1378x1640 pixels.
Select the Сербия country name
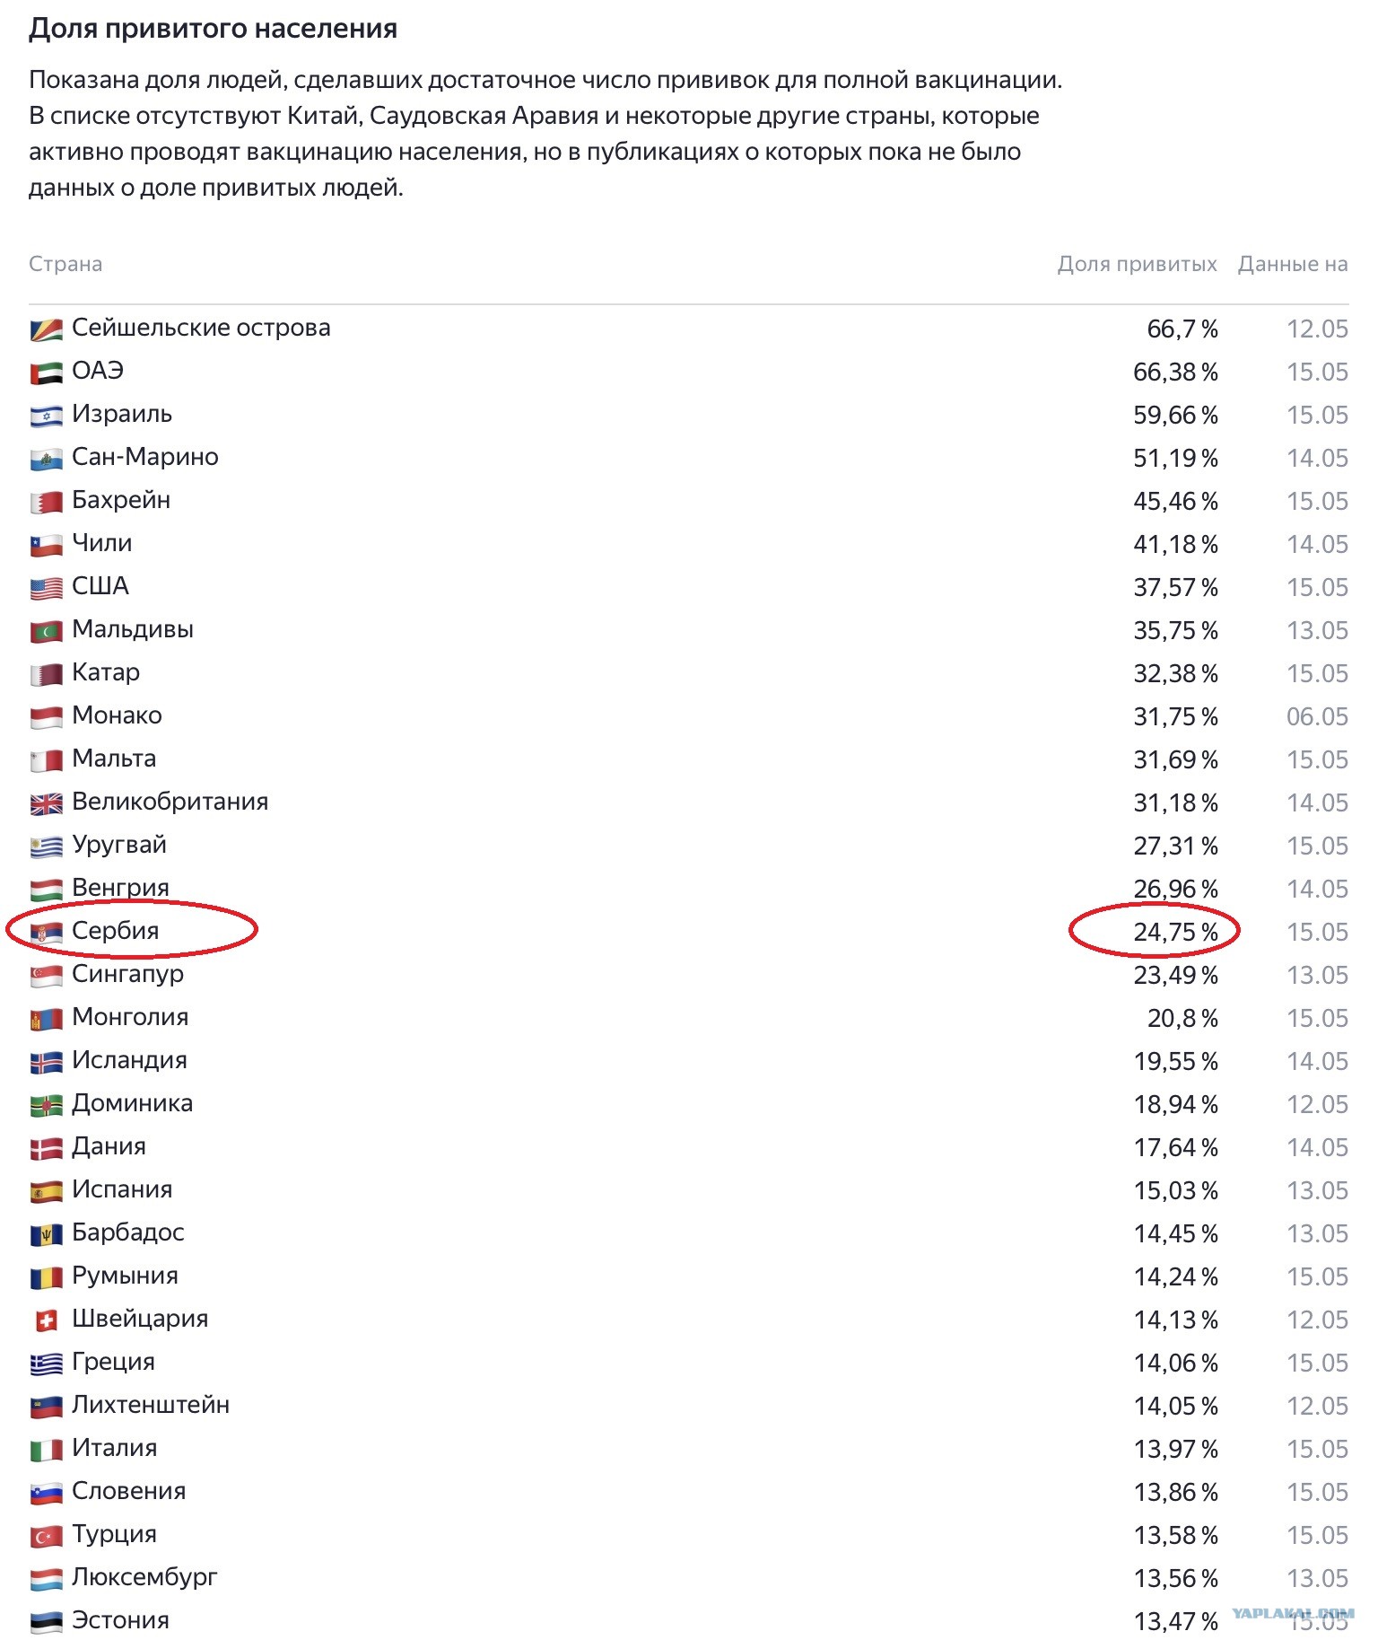(116, 931)
